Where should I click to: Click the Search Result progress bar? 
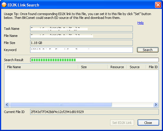(94, 60)
